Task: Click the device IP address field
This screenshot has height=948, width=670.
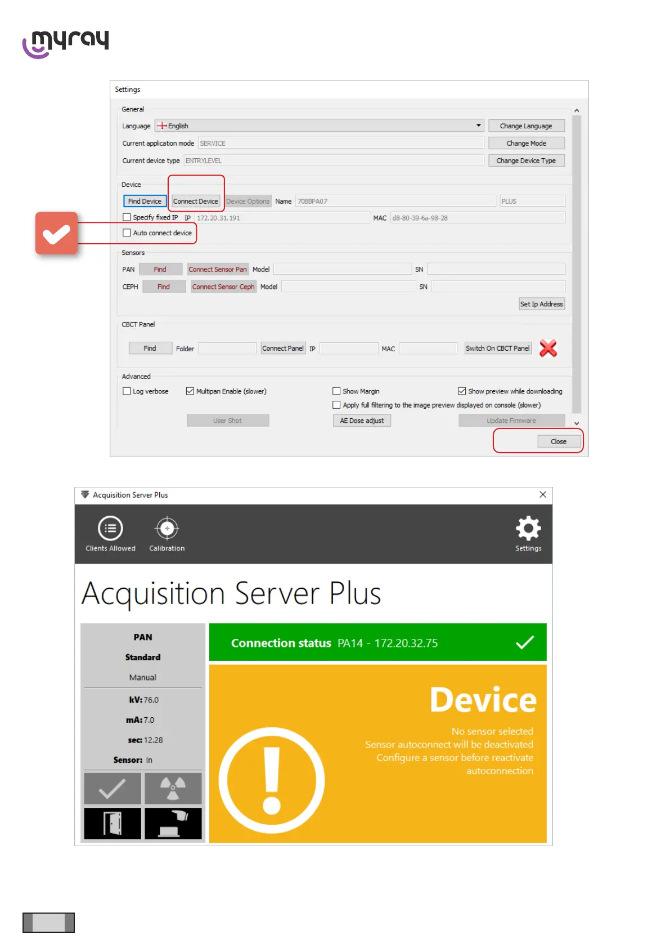Action: point(282,218)
